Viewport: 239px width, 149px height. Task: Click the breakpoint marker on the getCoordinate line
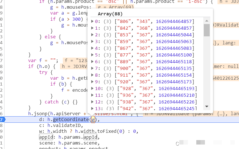(3, 120)
